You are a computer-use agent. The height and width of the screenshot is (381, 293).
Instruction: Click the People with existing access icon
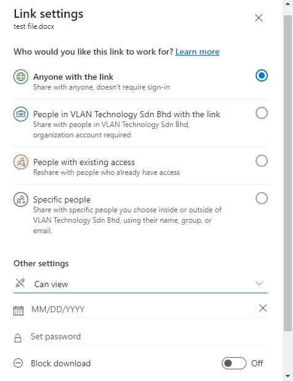pos(21,162)
